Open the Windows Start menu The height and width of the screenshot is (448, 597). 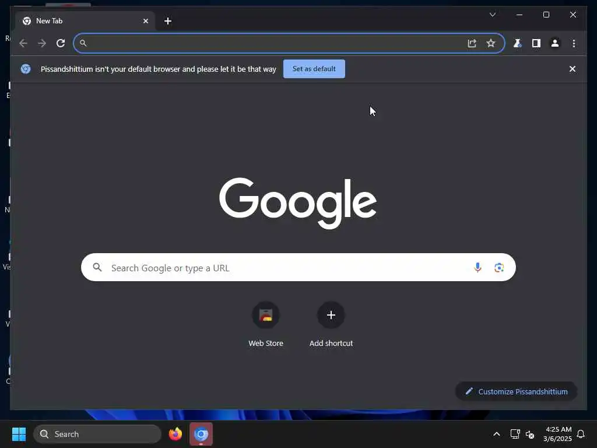[19, 434]
